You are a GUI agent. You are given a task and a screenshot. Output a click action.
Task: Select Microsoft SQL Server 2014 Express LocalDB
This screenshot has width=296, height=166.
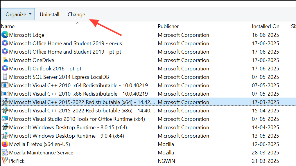59,77
